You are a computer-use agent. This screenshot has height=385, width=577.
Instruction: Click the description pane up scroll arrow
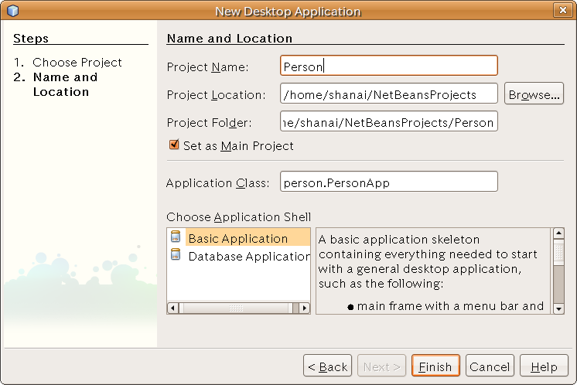click(x=558, y=233)
